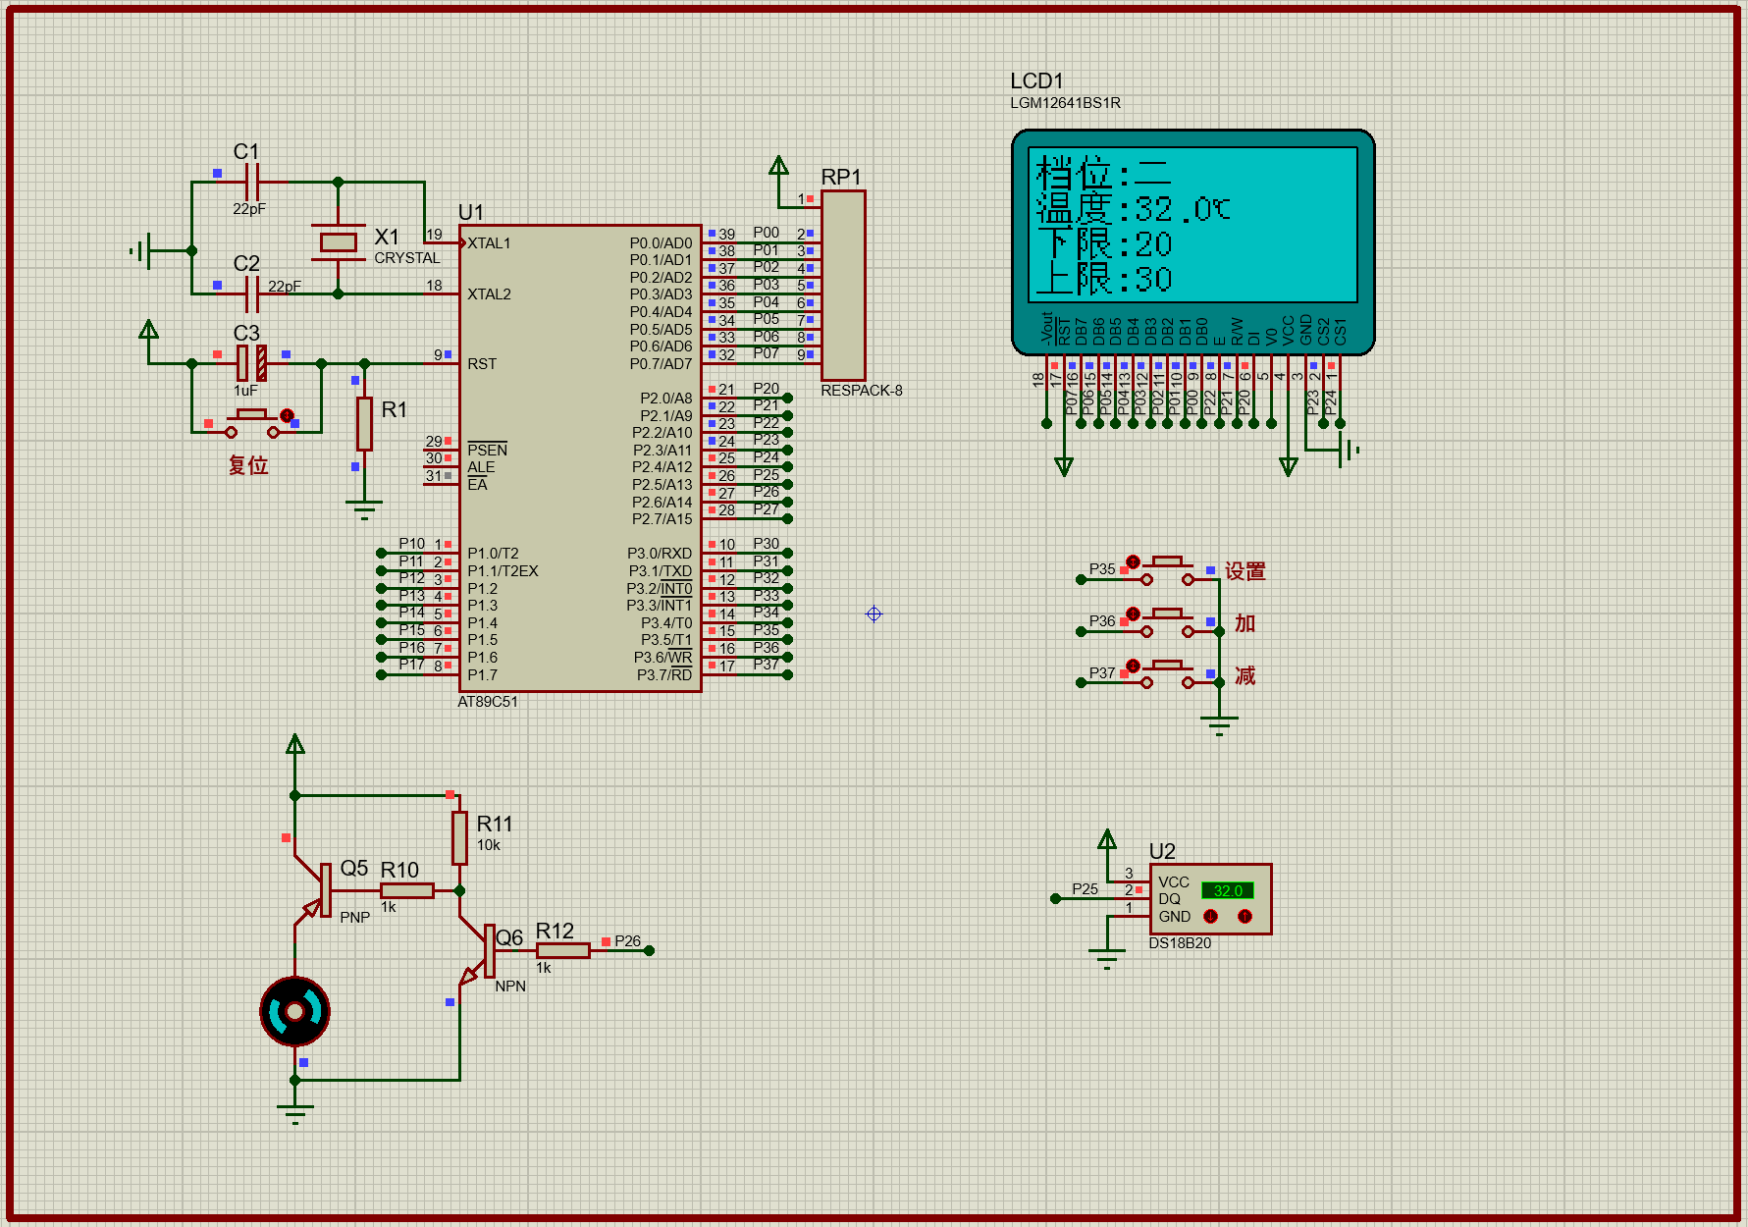Select the DC fan motor symbol

click(294, 1011)
